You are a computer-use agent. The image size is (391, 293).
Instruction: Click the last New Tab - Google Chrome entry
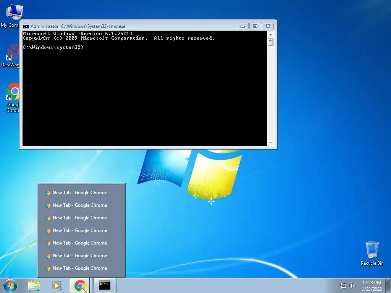point(81,268)
